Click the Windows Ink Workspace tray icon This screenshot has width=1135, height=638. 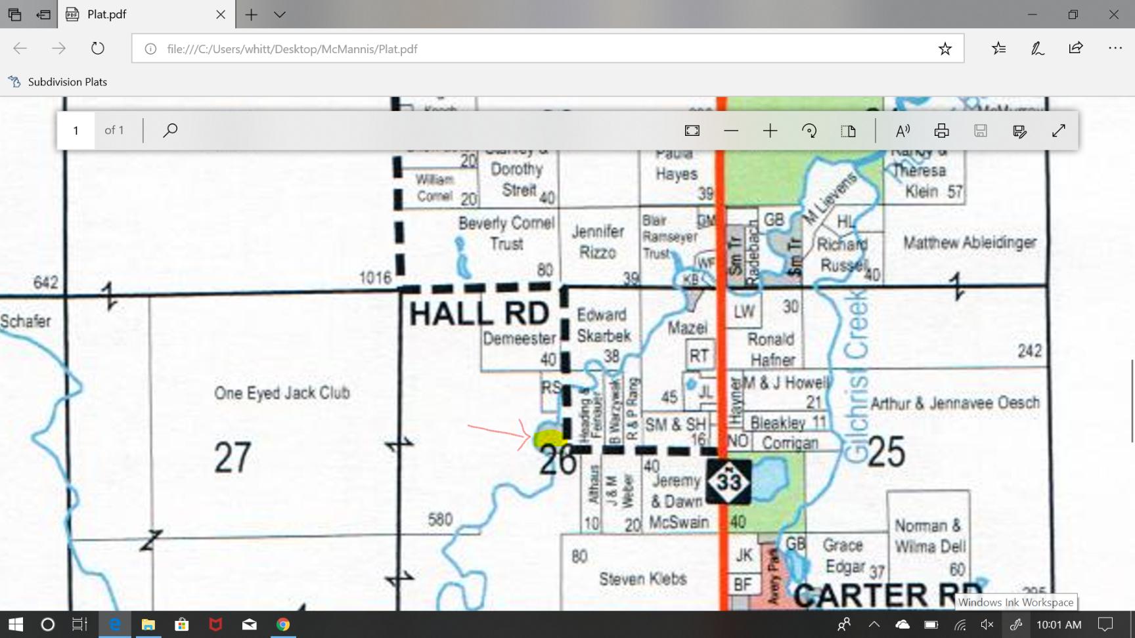(1016, 624)
